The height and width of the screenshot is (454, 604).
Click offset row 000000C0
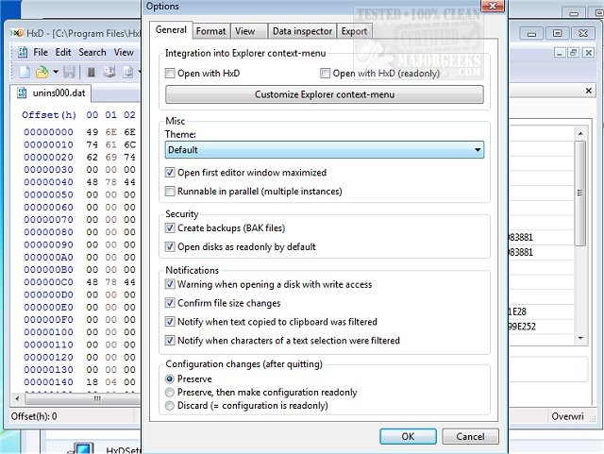(48, 282)
